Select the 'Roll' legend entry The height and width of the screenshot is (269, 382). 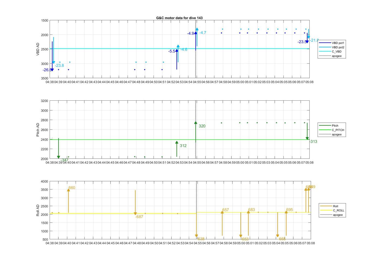click(329, 206)
